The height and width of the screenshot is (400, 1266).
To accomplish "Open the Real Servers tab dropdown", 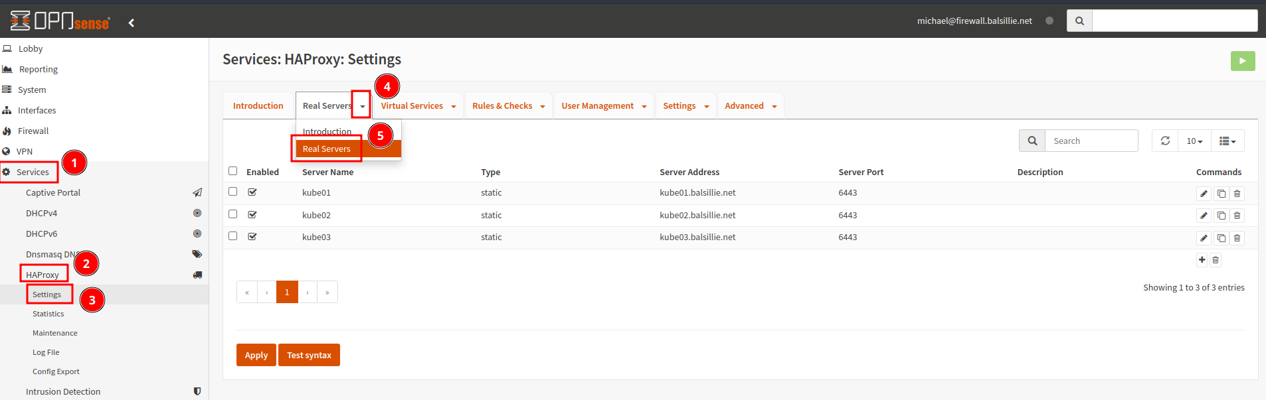I will pyautogui.click(x=362, y=106).
